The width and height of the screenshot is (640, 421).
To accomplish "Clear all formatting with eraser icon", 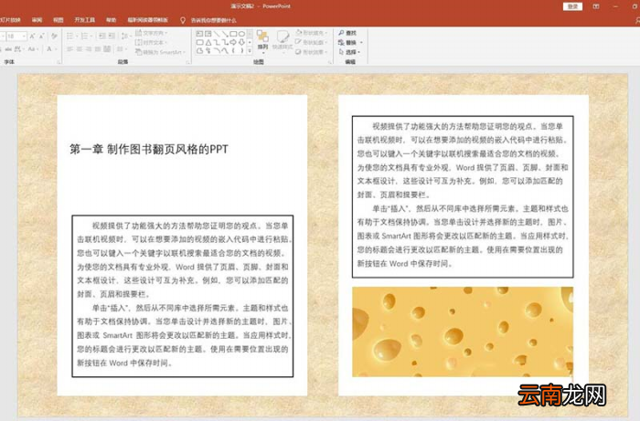I will click(x=54, y=37).
